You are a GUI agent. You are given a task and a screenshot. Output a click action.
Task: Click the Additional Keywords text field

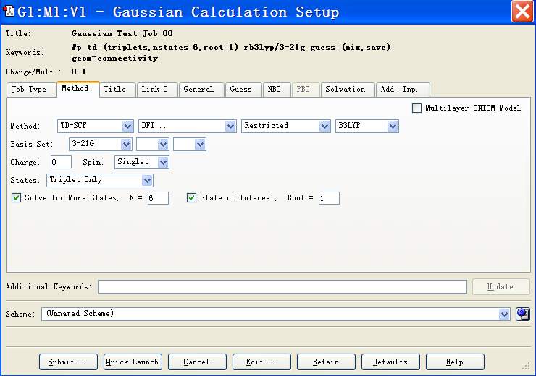[282, 287]
